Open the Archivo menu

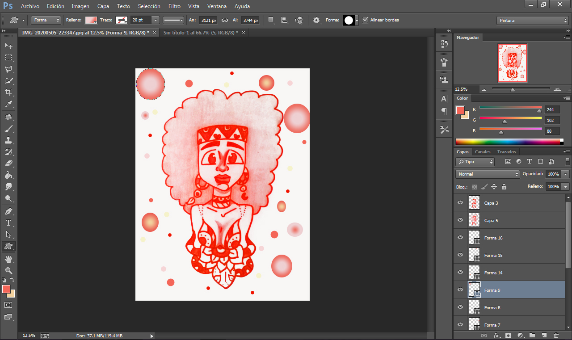[x=30, y=6]
